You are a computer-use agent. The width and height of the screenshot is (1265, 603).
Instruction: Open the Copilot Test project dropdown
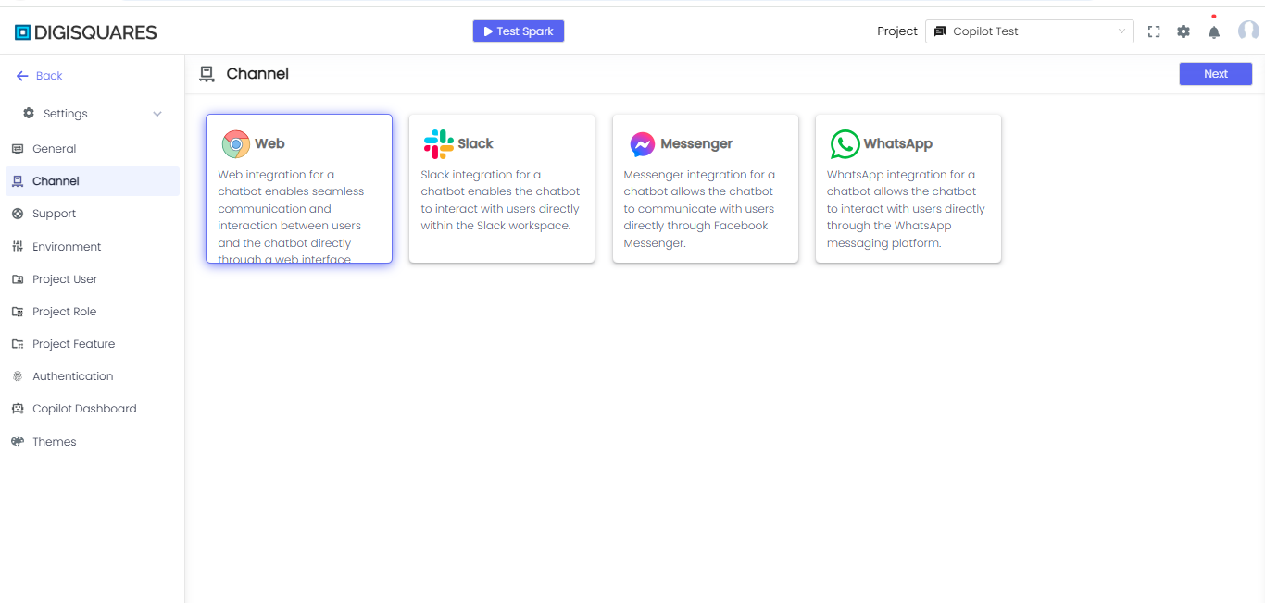pyautogui.click(x=1030, y=31)
